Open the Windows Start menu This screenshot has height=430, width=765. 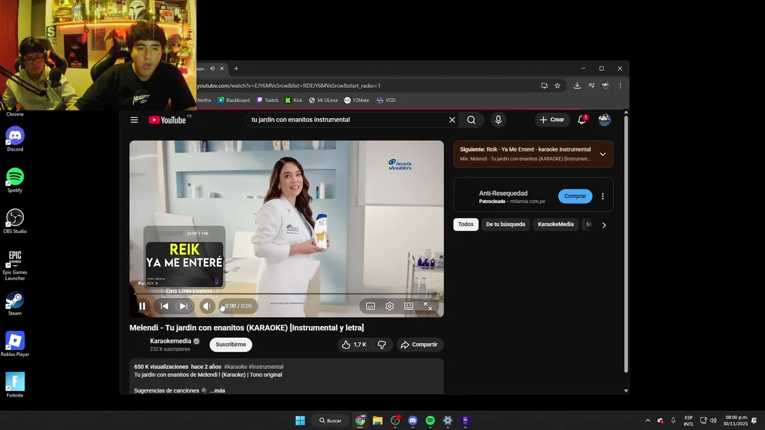[x=300, y=420]
